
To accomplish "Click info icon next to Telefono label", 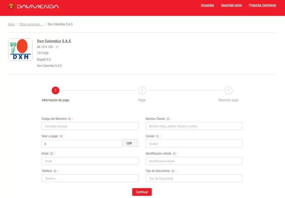I will [x=55, y=171].
